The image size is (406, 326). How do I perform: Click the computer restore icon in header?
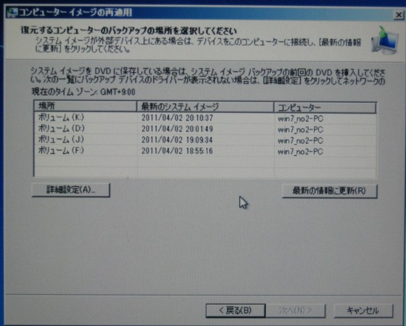tap(384, 41)
